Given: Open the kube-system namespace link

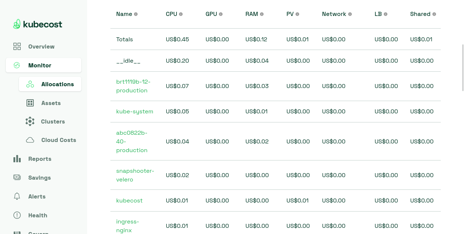Looking at the screenshot, I should tap(135, 112).
